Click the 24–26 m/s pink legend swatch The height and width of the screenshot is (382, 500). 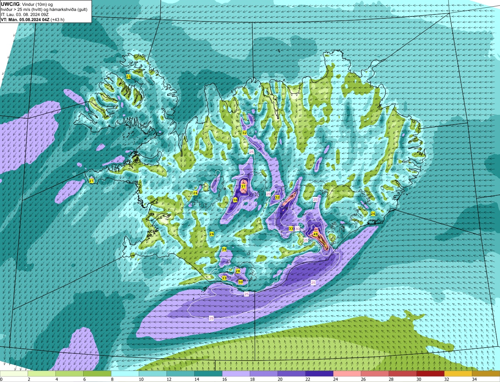pyautogui.click(x=347, y=374)
